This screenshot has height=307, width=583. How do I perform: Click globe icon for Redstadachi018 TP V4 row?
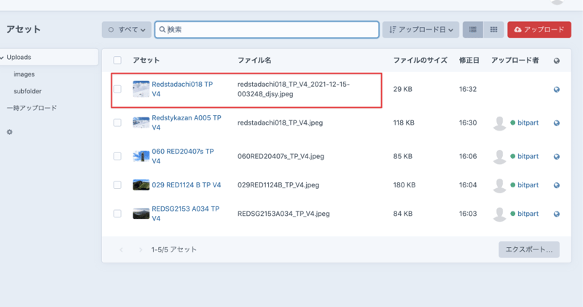pos(557,90)
